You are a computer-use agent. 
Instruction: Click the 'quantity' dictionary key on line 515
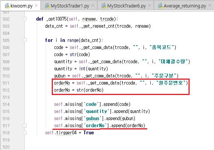tap(96, 111)
